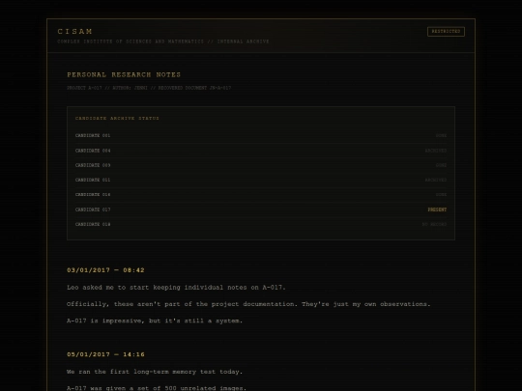Image resolution: width=522 pixels, height=391 pixels.
Task: Select the Candidate 018 row
Action: 261,224
